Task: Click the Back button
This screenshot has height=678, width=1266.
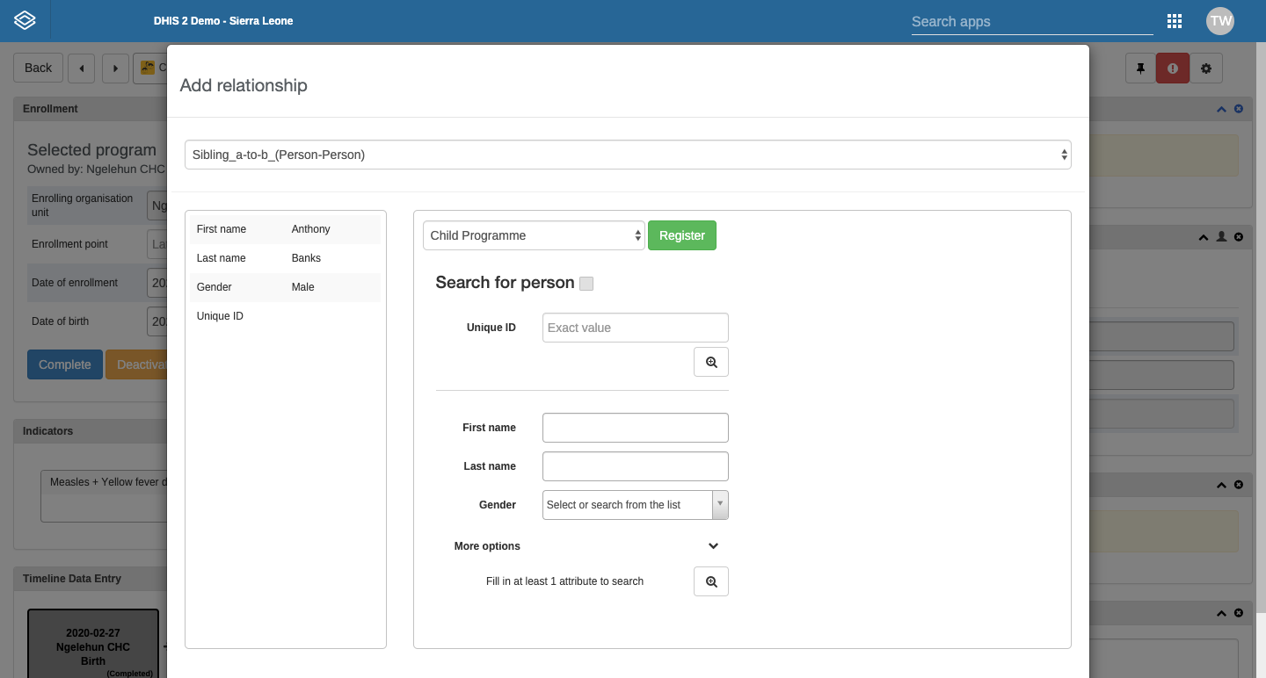Action: click(38, 68)
